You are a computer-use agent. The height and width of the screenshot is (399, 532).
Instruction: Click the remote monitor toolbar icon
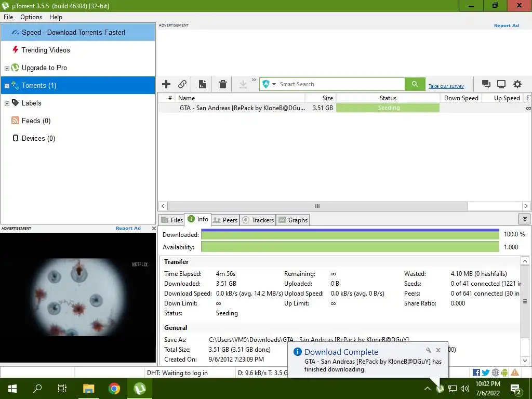[501, 84]
